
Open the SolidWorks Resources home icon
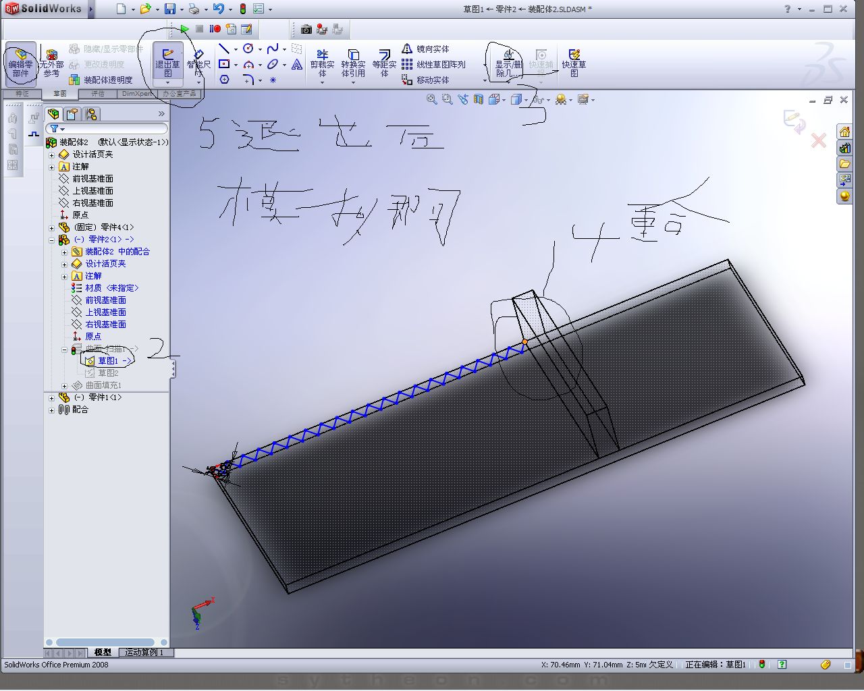[844, 132]
